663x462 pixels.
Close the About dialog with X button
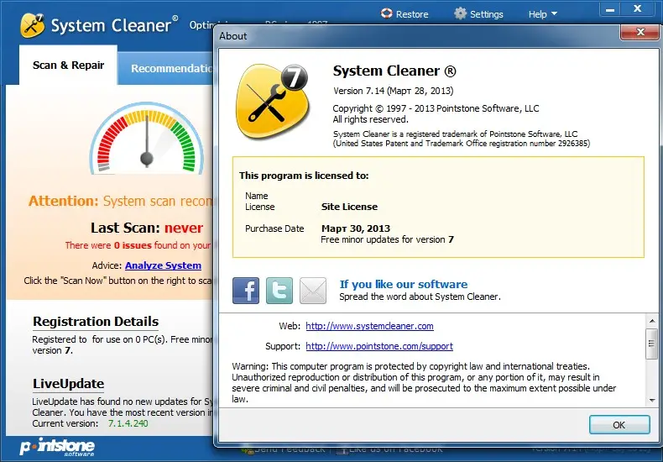click(640, 32)
